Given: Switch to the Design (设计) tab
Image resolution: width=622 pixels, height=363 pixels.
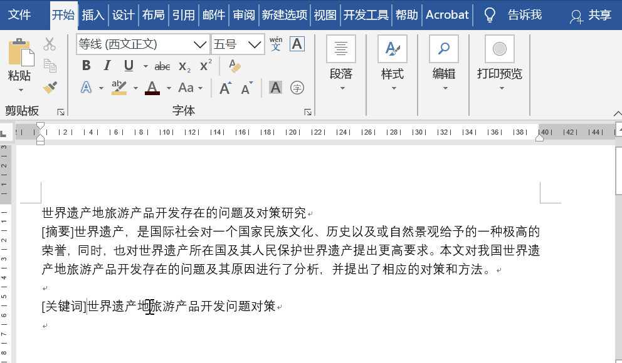Looking at the screenshot, I should pyautogui.click(x=123, y=14).
